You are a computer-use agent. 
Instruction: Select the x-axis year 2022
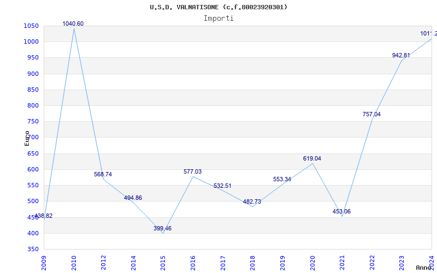372,263
